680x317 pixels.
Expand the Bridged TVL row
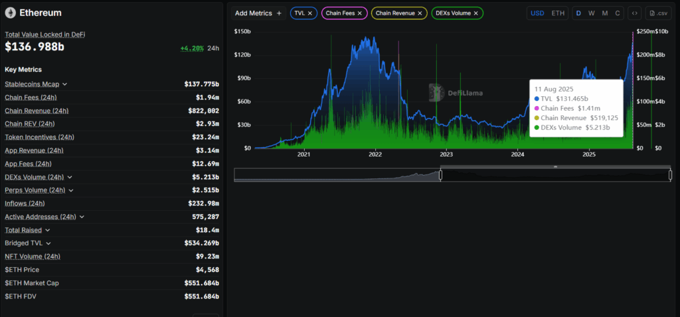[48, 243]
